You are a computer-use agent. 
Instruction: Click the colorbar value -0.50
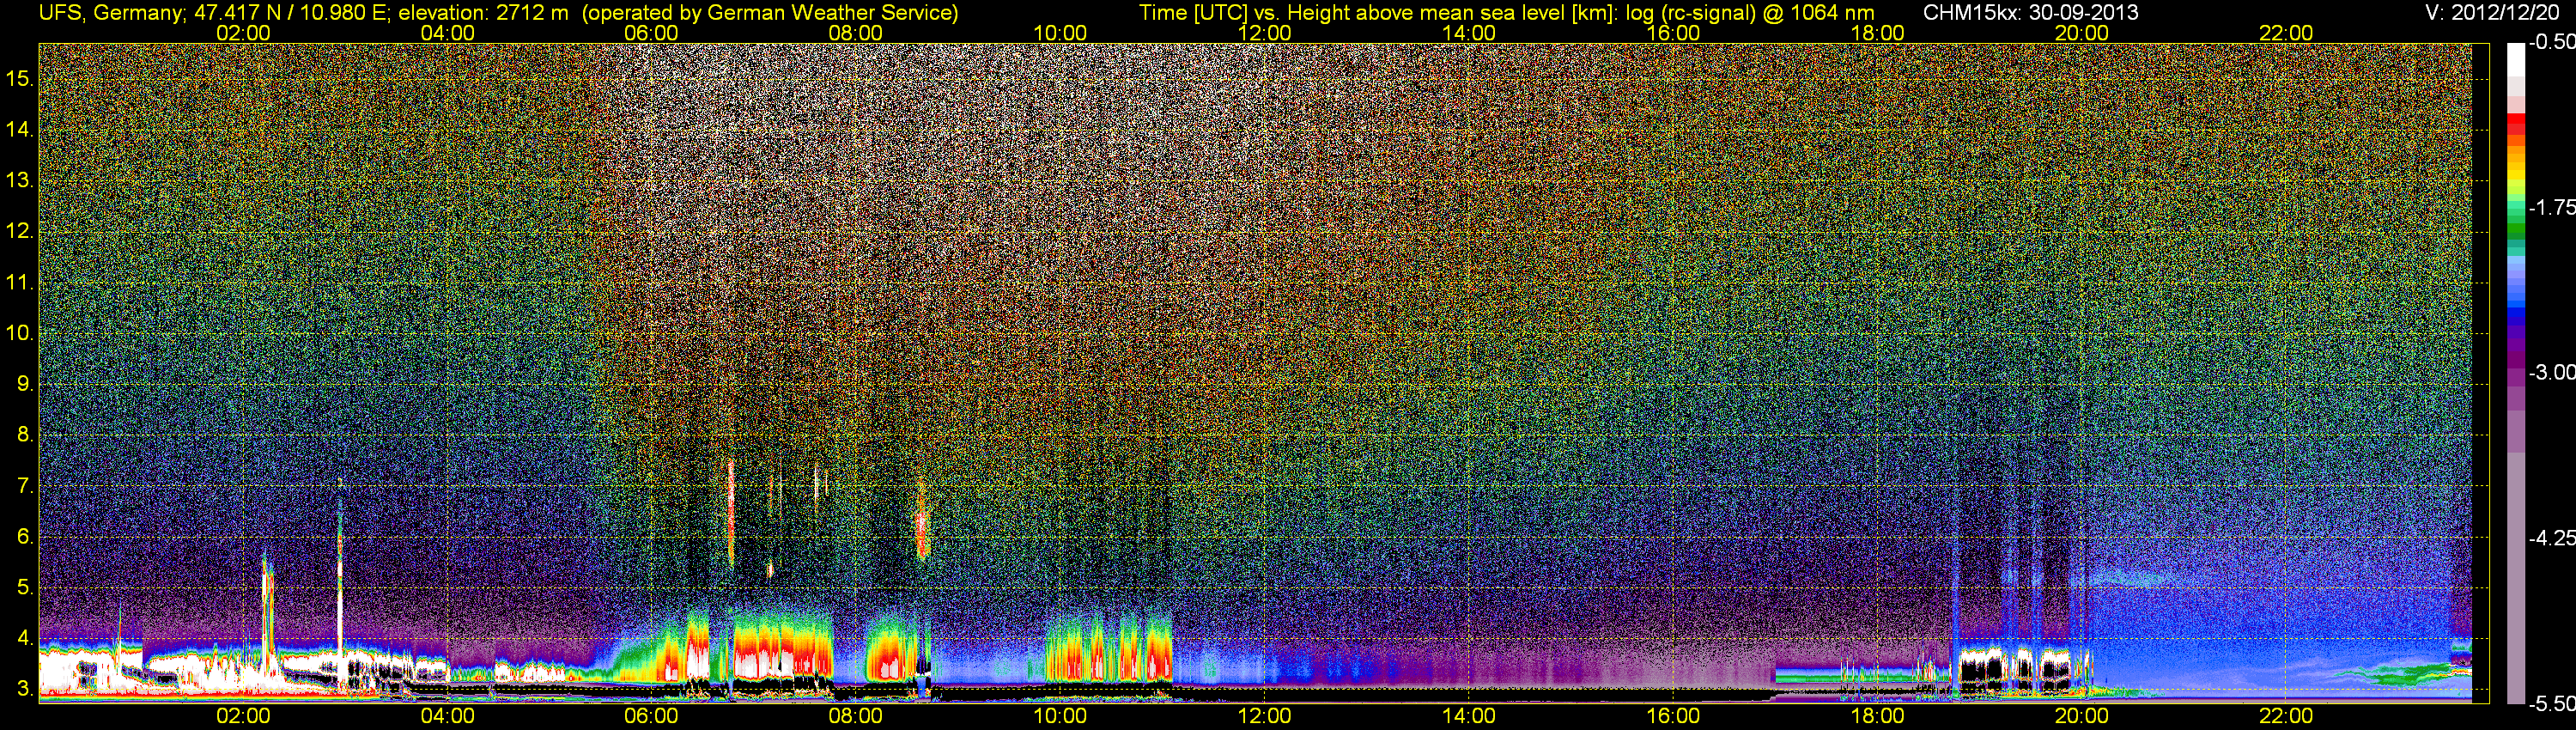point(2551,42)
